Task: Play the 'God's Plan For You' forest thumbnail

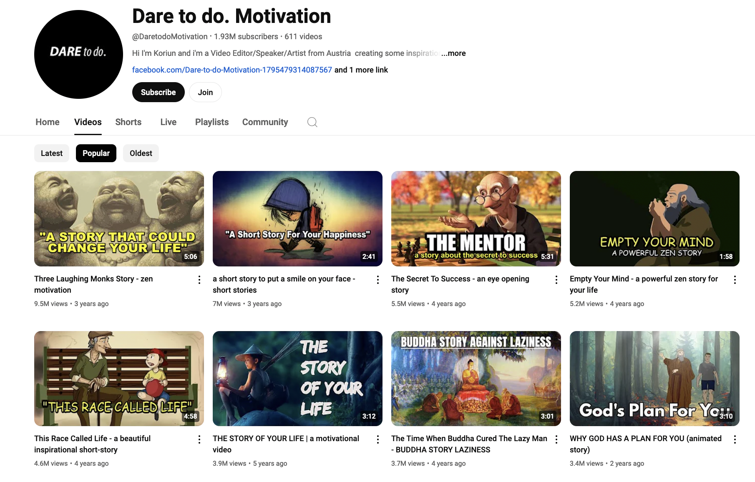Action: pos(654,379)
